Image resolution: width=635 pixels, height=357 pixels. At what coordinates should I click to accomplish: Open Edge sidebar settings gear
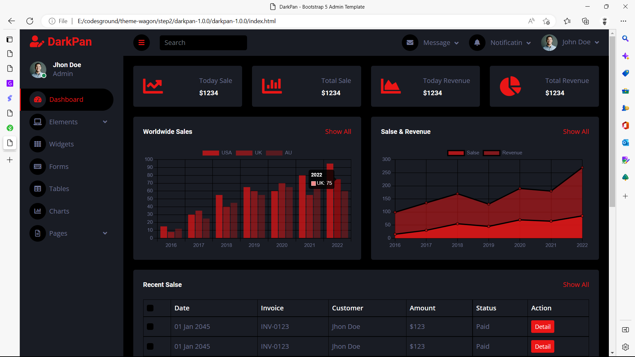[x=625, y=347]
